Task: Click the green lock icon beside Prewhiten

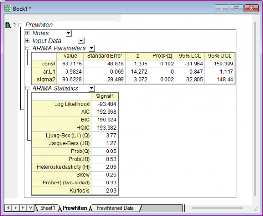Action: [x=8, y=25]
